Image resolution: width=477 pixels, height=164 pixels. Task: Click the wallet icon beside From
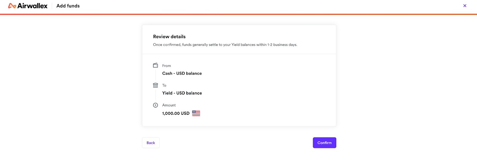(155, 65)
